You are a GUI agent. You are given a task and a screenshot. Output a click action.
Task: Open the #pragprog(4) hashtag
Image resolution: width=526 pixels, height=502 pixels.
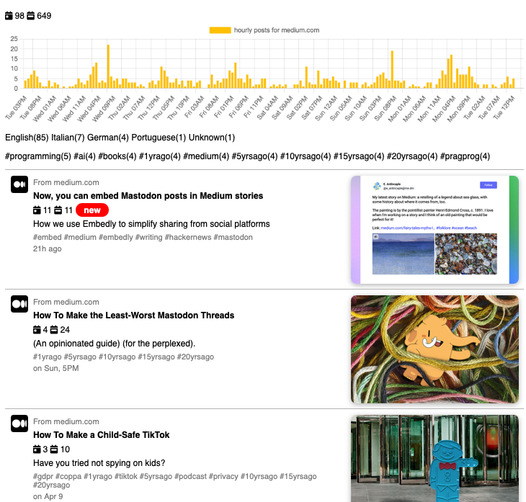[465, 156]
